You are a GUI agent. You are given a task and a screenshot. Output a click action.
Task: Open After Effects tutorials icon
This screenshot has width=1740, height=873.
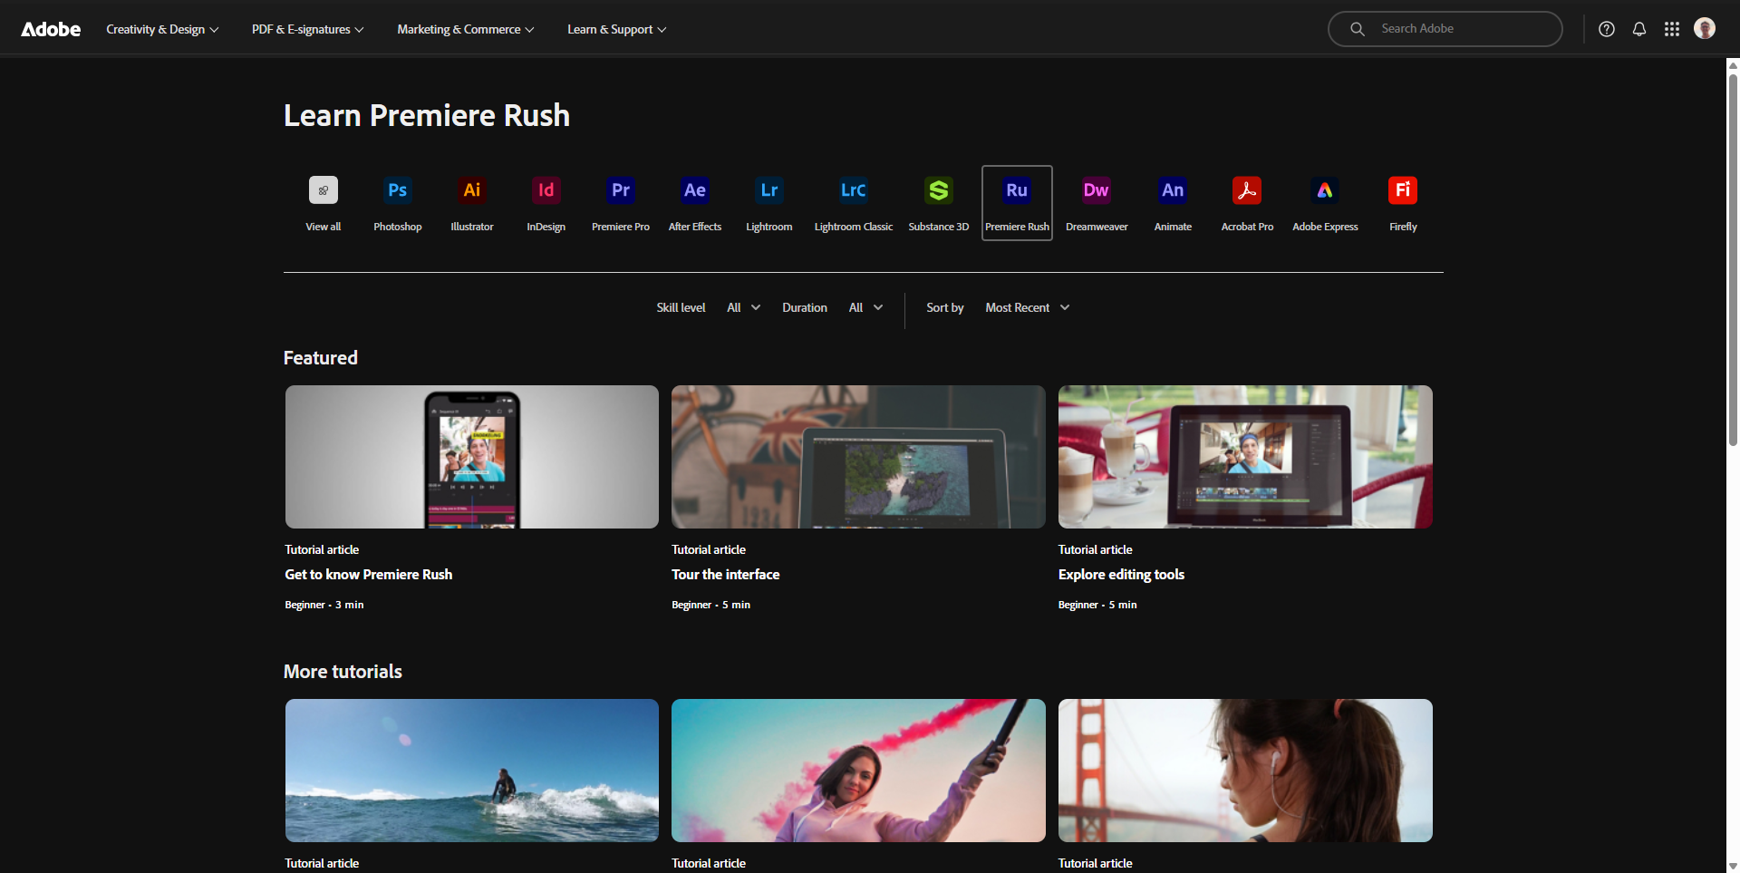[694, 190]
